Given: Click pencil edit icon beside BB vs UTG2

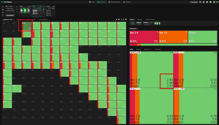Looking at the screenshot, I should coord(17,7).
